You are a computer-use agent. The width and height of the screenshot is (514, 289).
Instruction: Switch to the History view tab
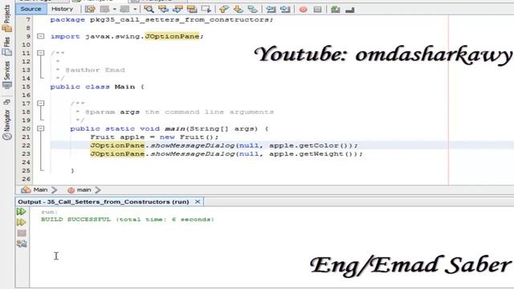63,9
